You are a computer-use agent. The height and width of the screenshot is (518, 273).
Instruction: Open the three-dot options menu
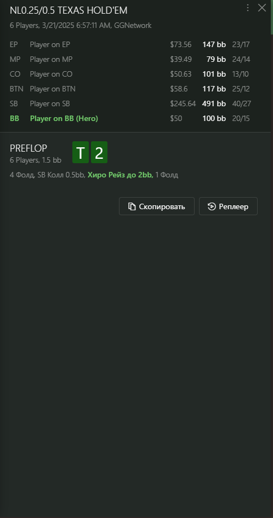(248, 8)
